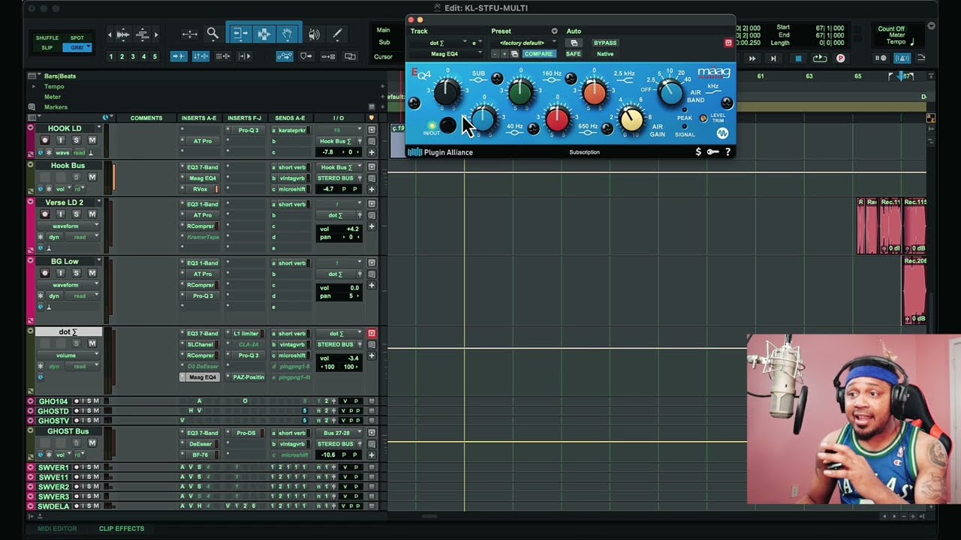Select the Grabber hand tool
The width and height of the screenshot is (961, 540).
click(288, 34)
